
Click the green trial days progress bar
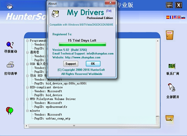(x=82, y=45)
